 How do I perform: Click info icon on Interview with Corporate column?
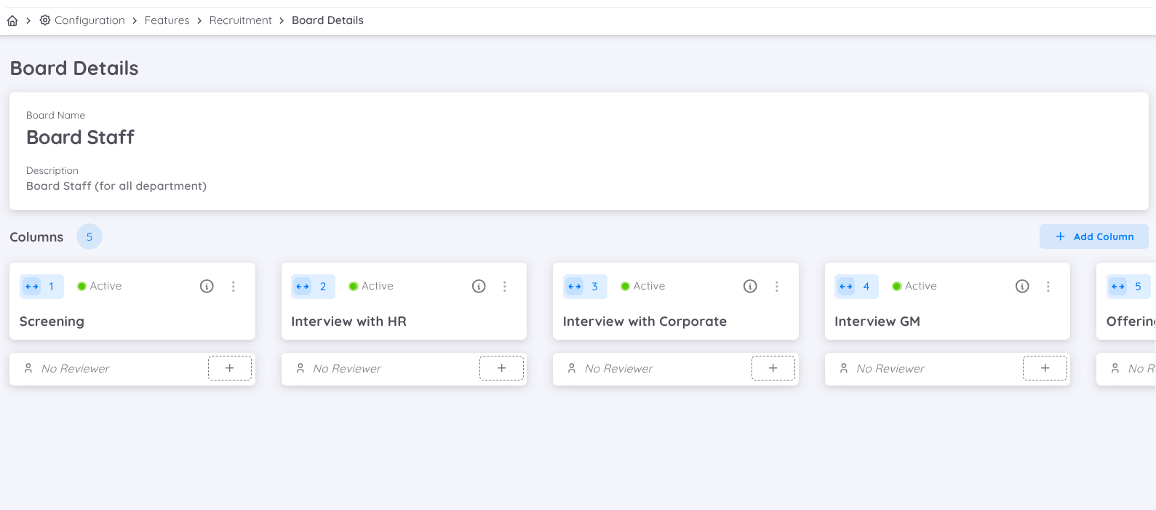pos(750,286)
